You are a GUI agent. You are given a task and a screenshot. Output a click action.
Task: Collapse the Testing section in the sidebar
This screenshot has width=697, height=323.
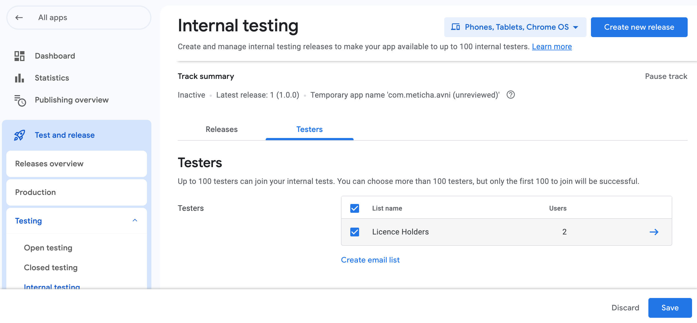(135, 220)
